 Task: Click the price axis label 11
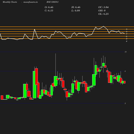[126, 52]
